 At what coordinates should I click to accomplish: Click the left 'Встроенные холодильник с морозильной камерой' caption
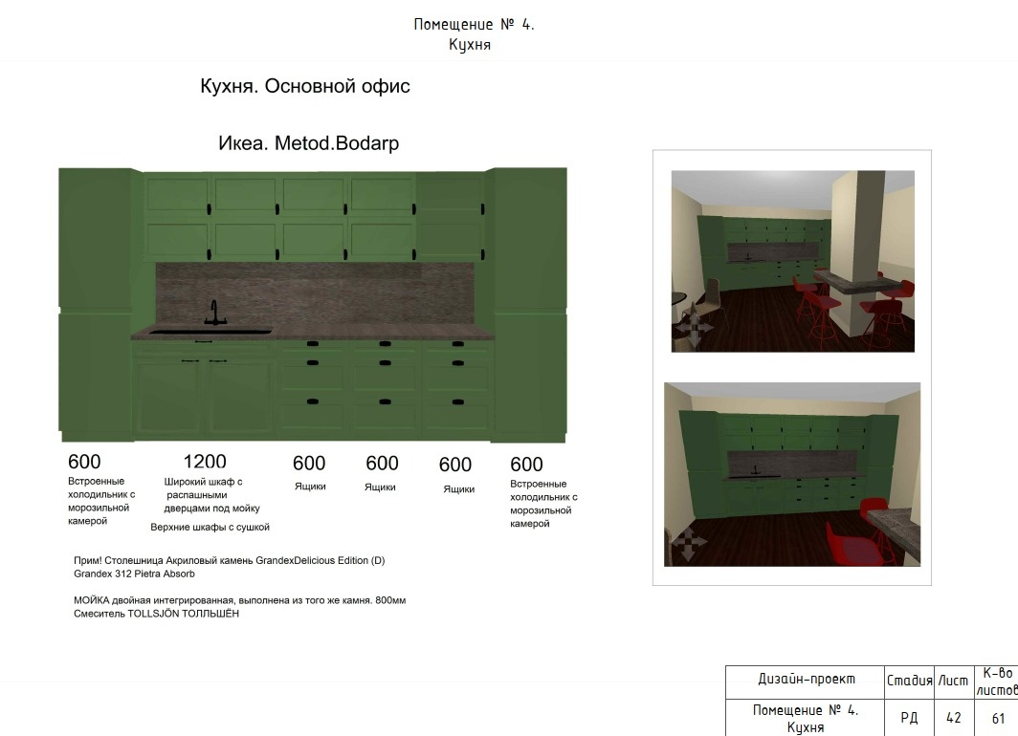tap(101, 501)
